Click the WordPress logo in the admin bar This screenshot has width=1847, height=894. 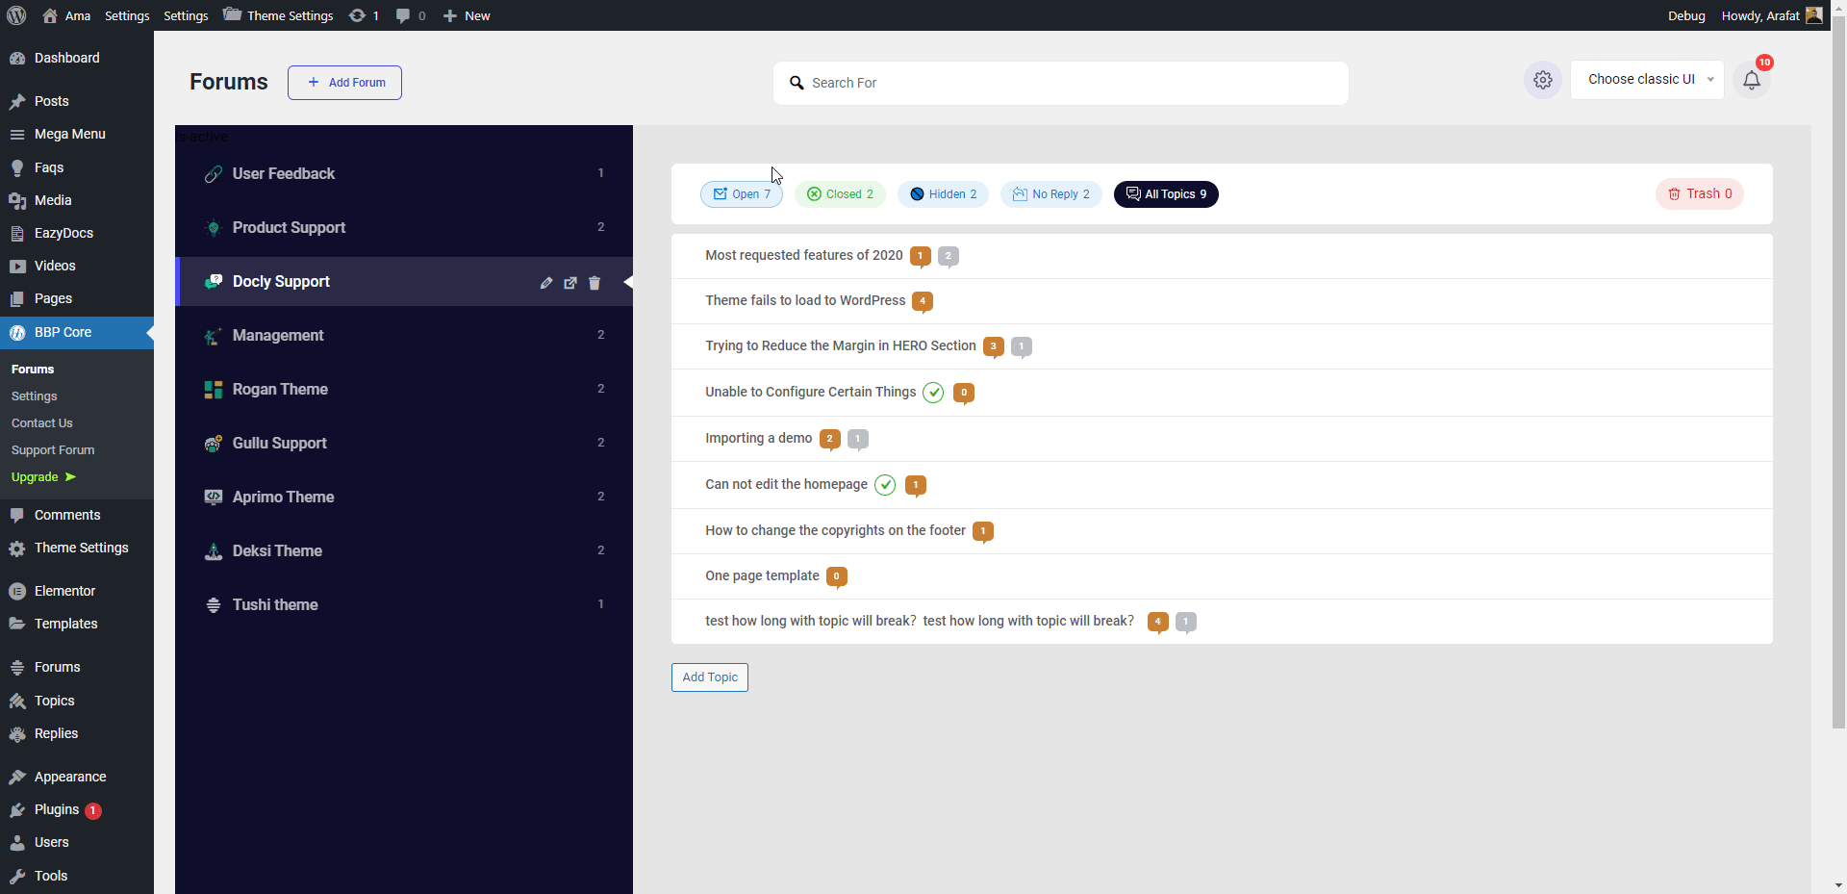click(15, 15)
